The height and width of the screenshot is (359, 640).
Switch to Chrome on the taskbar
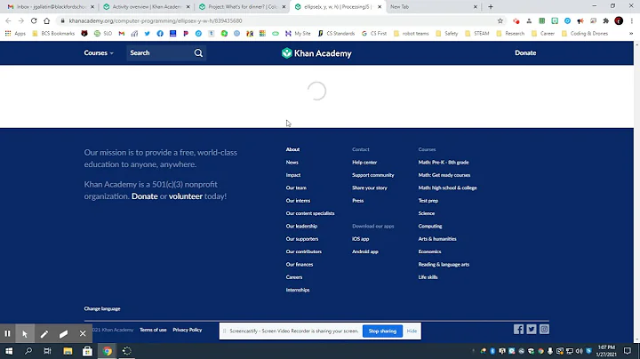(107, 351)
